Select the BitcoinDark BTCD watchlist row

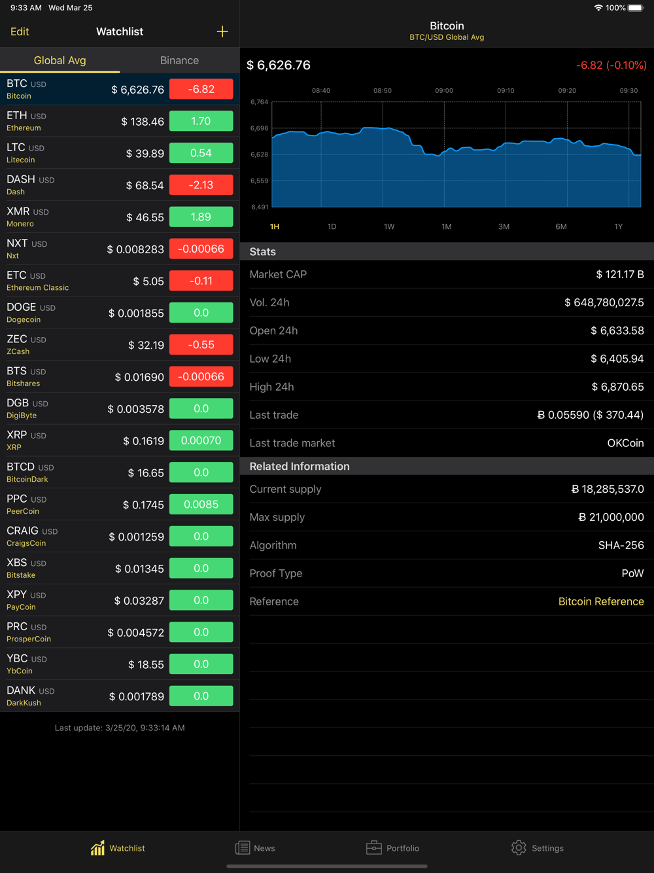120,472
